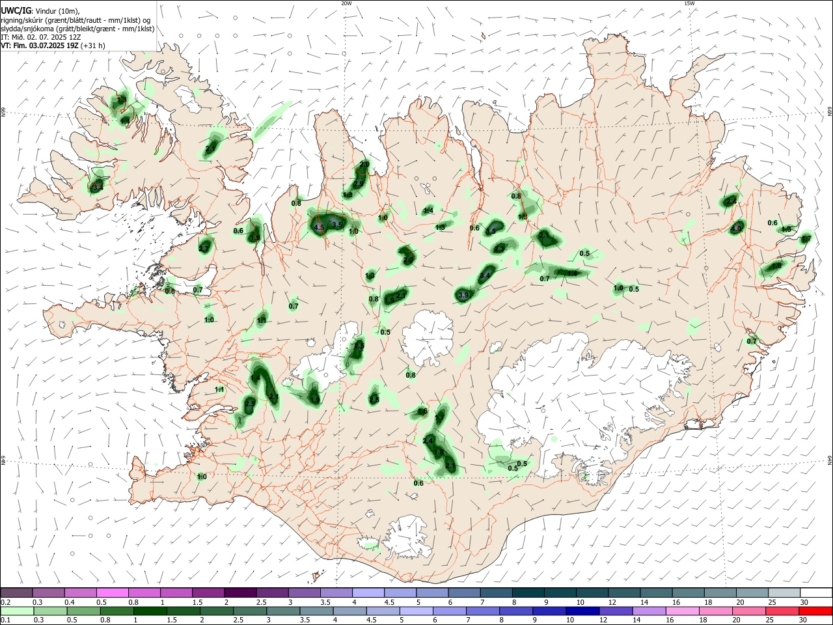Click the 2.5 rainfall value in the southwest
Image resolution: width=833 pixels, height=625 pixels.
[250, 404]
